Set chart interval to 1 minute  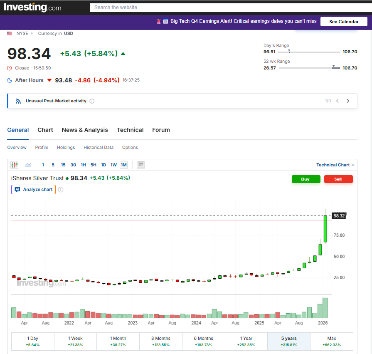click(x=43, y=165)
